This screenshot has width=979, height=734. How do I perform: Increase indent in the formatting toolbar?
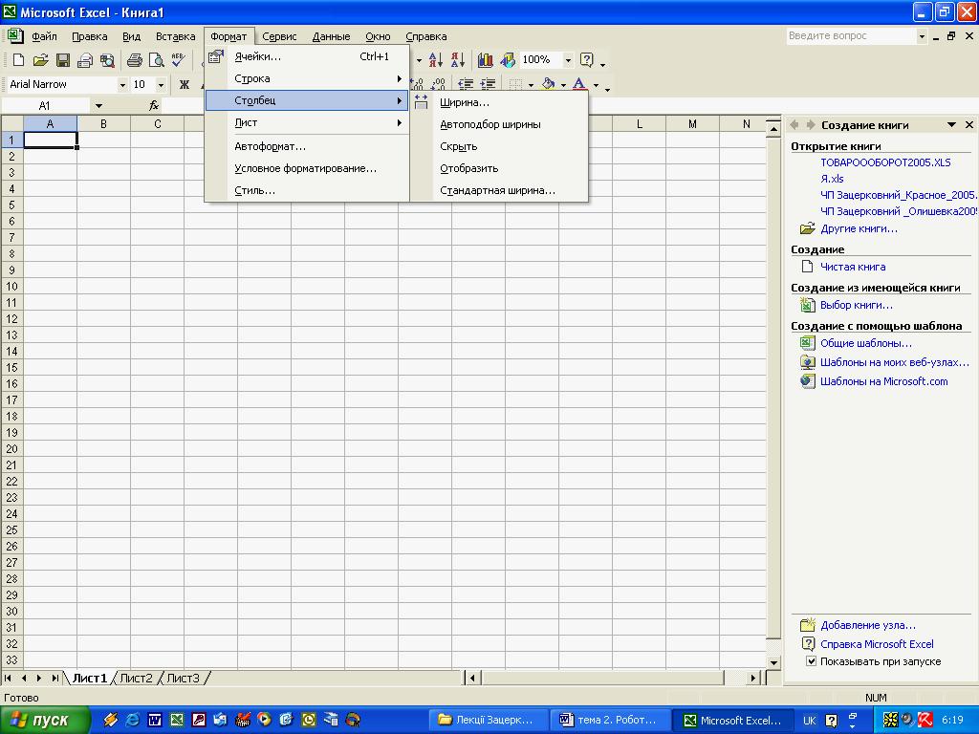pyautogui.click(x=488, y=84)
